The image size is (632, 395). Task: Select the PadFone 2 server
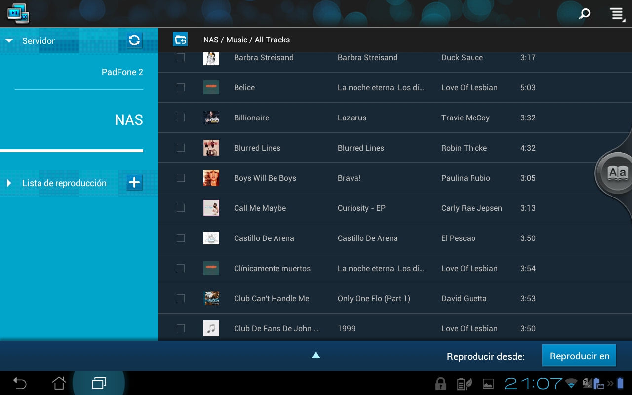pyautogui.click(x=122, y=72)
